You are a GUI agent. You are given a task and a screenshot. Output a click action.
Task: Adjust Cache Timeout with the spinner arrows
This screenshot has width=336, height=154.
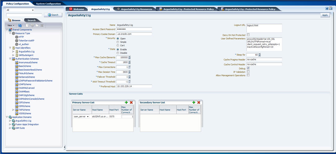(x=129, y=62)
